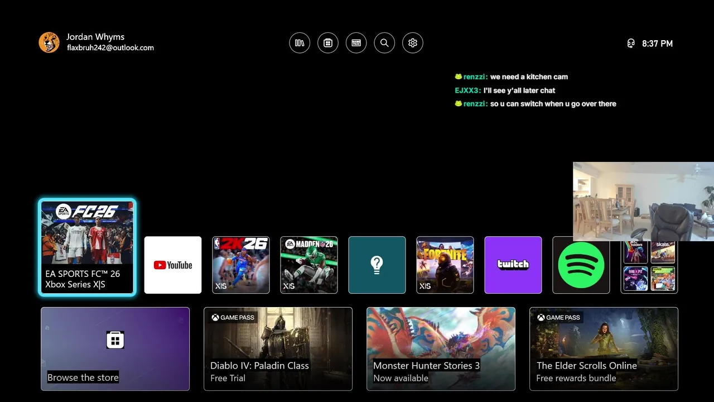Open Monster Hunter Stories 3 card
The width and height of the screenshot is (714, 402).
[x=441, y=349]
